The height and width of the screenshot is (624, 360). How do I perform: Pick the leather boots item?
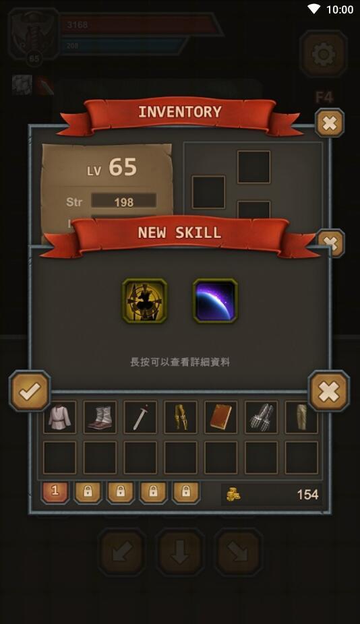coord(100,417)
